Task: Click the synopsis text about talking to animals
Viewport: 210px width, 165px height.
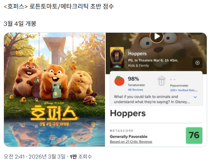Action: click(x=152, y=99)
